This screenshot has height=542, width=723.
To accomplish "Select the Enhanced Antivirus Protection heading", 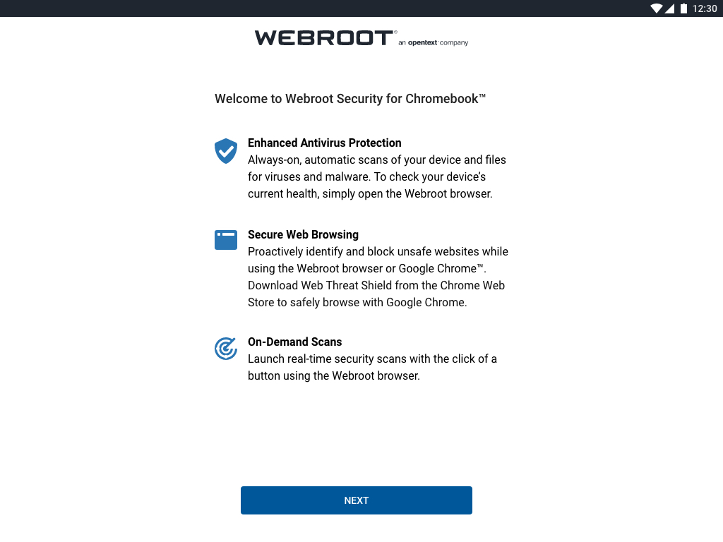I will 324,143.
